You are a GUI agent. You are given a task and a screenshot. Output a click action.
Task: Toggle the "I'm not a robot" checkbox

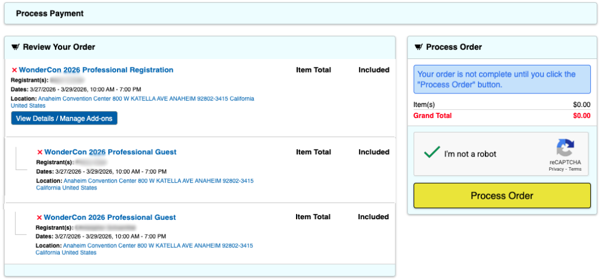point(432,153)
